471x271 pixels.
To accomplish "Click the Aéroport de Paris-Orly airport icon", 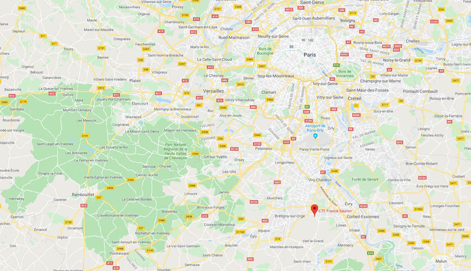I will click(x=315, y=136).
